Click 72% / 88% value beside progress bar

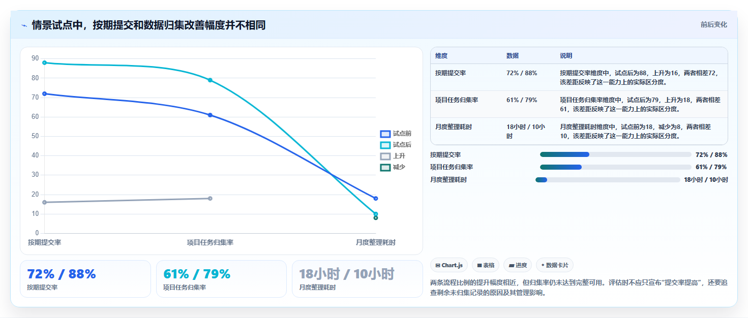pyautogui.click(x=711, y=154)
